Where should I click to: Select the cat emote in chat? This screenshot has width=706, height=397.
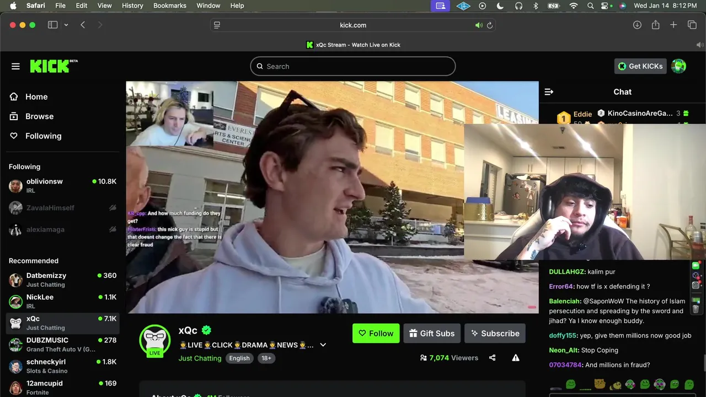point(600,384)
